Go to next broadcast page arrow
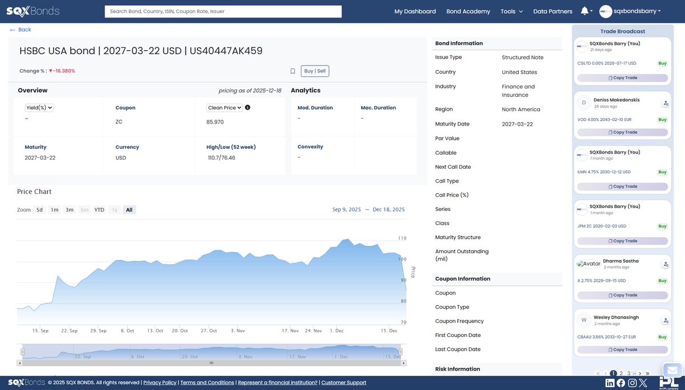Screen dimensions: 685x390 click(x=640, y=373)
